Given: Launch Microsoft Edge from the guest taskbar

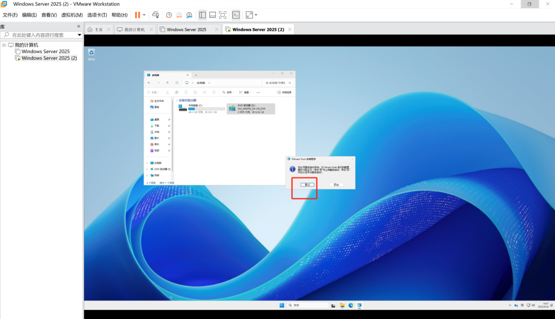Looking at the screenshot, I should [x=351, y=305].
